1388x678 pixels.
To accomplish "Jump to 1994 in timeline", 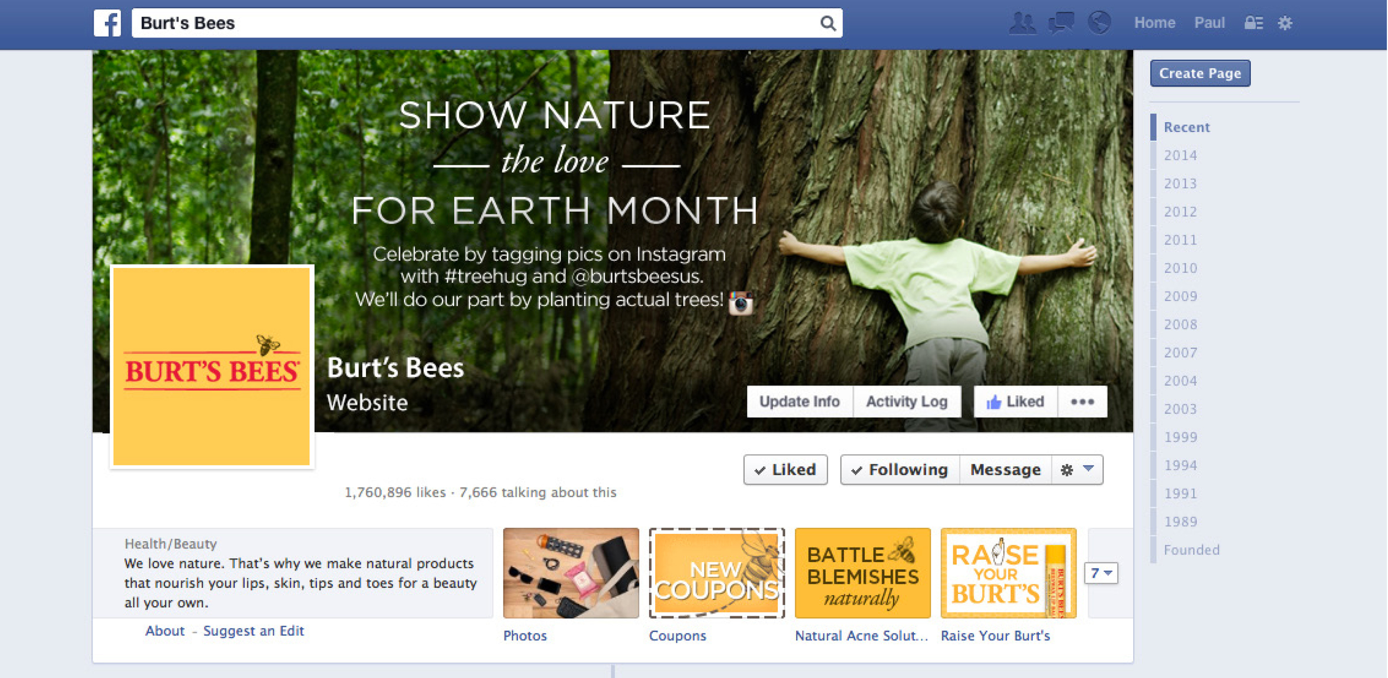I will tap(1180, 465).
